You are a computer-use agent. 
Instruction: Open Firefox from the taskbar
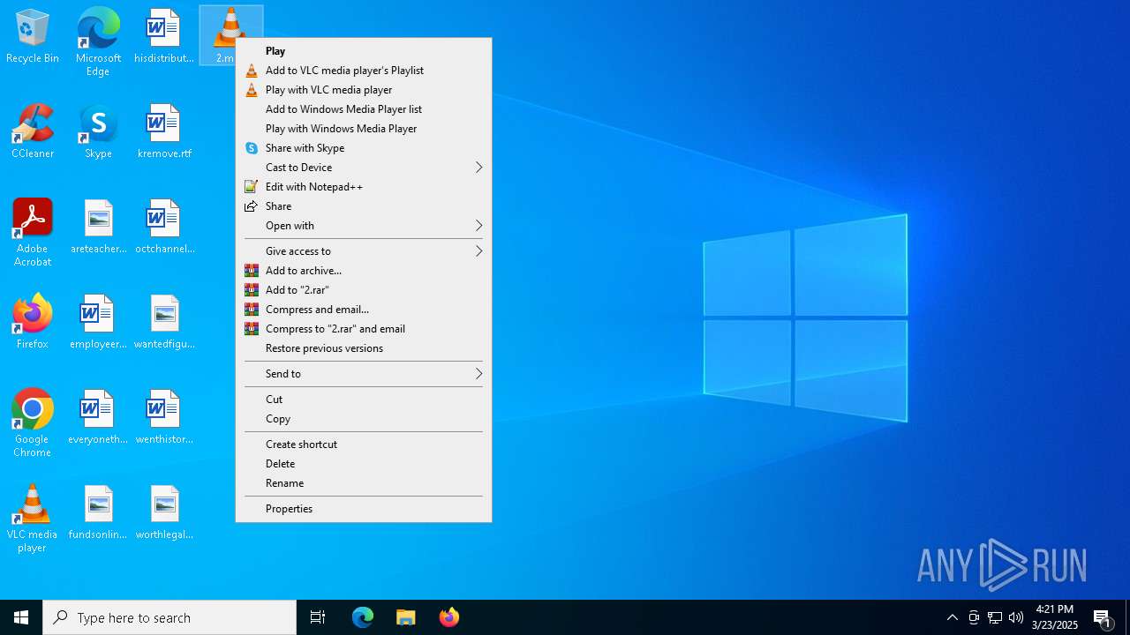click(449, 617)
